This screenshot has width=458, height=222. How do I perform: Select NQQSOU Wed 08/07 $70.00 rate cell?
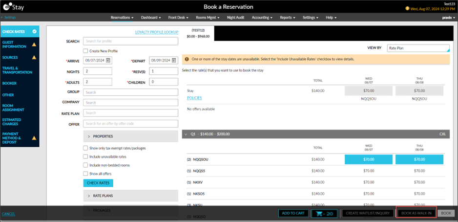pos(369,159)
